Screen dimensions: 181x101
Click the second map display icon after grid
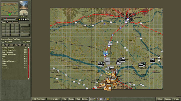click(x=95, y=99)
